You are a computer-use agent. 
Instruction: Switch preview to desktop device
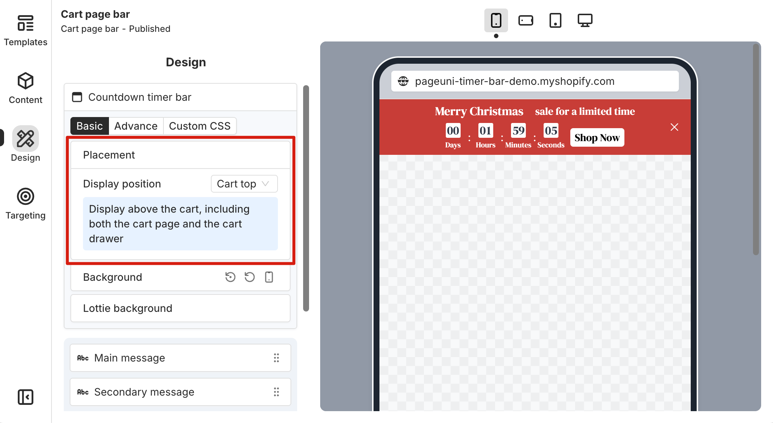(585, 20)
